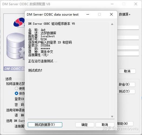
Task: Click the 测试(T) button in background window
Action: [x=126, y=92]
